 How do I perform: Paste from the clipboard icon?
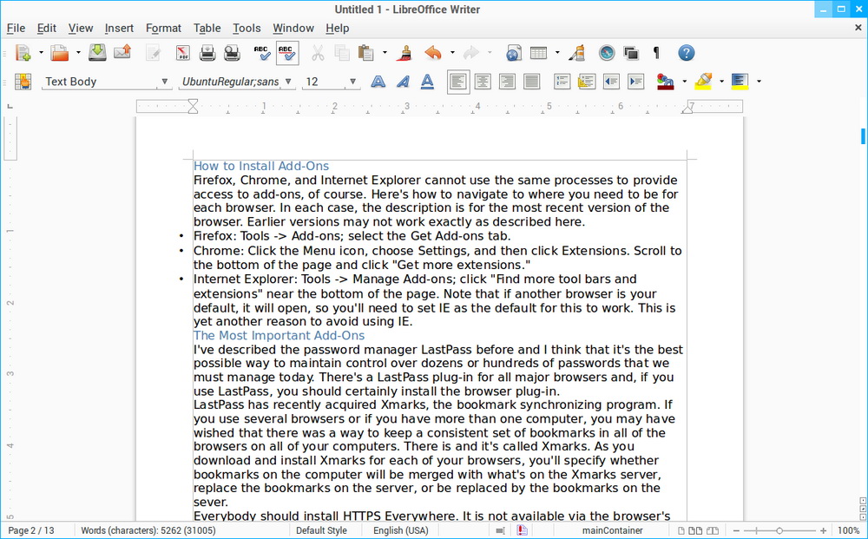pos(366,53)
